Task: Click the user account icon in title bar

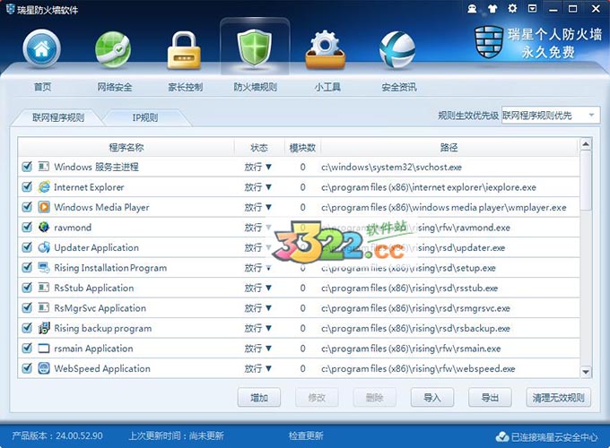Action: coord(472,9)
